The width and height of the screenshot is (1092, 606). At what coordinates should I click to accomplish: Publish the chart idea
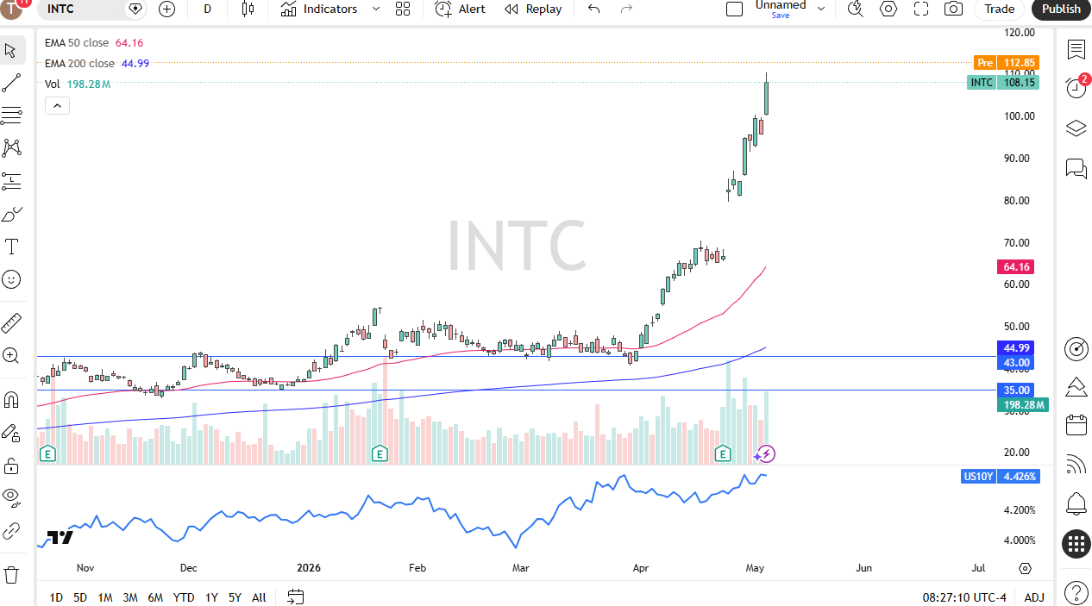tap(1061, 9)
